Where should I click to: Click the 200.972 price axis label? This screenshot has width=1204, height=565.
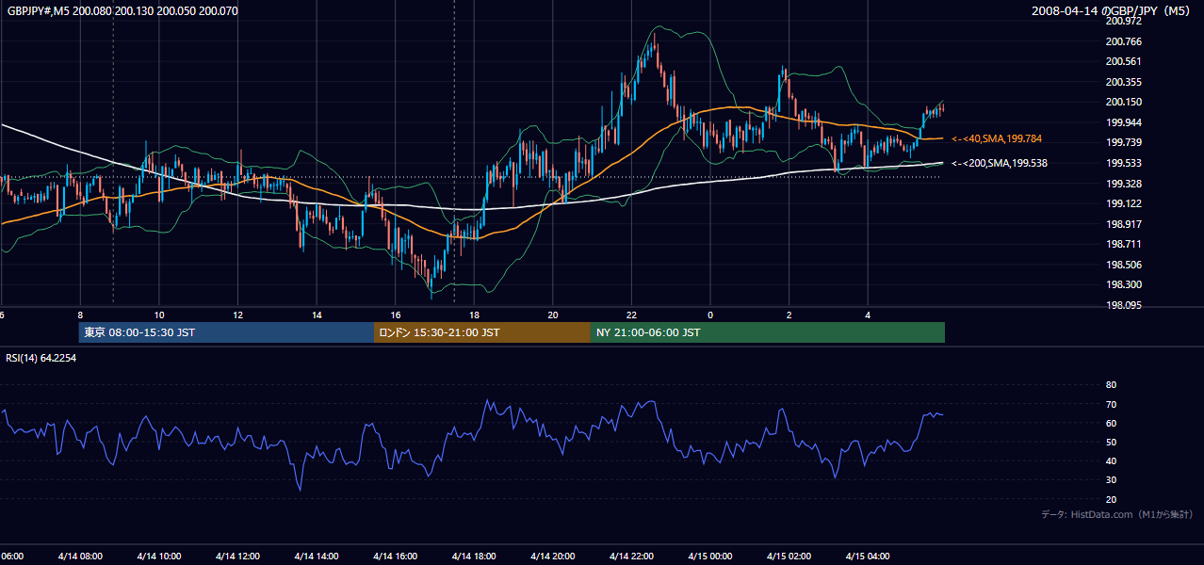[1122, 21]
